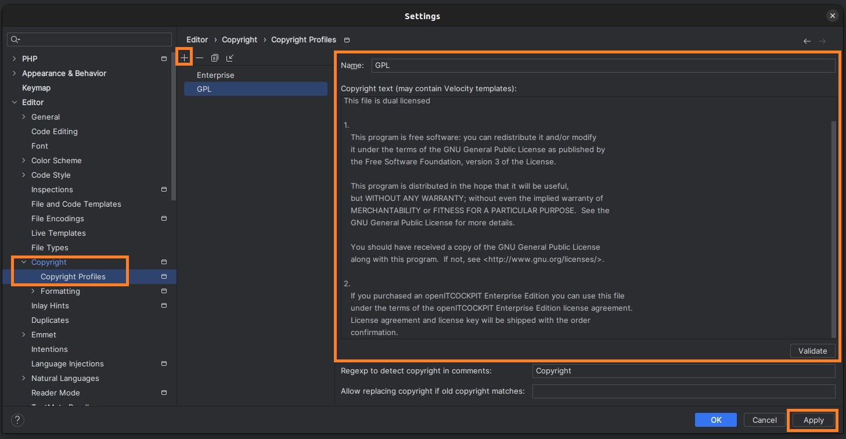
Task: Import copyright profile icon in toolbar
Action: point(230,58)
